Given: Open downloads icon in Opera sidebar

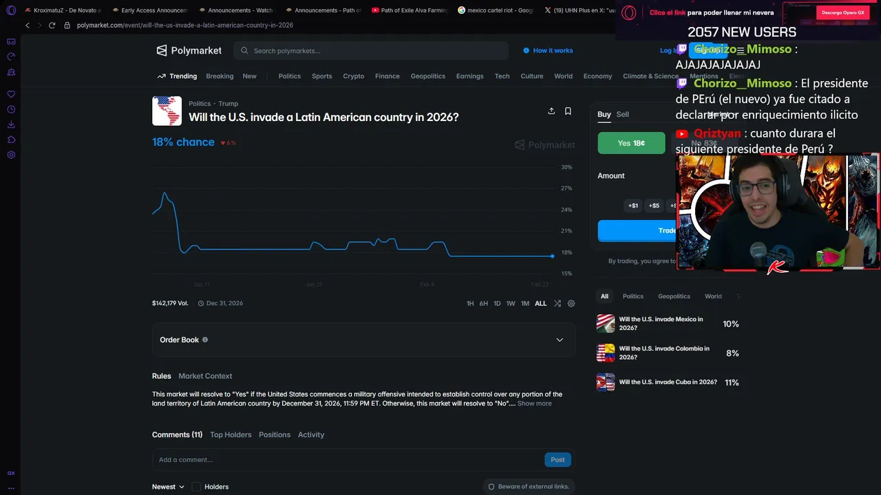Looking at the screenshot, I should [11, 124].
